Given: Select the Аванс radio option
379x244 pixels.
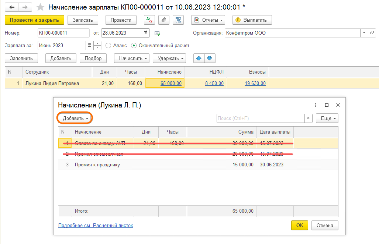Looking at the screenshot, I should point(108,46).
